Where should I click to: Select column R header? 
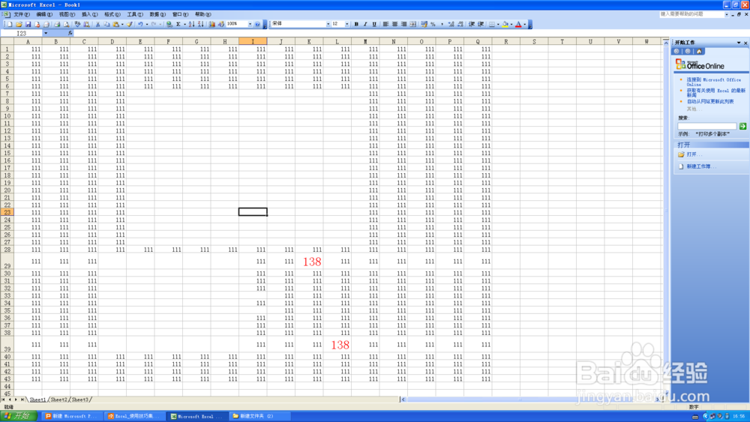tap(505, 41)
